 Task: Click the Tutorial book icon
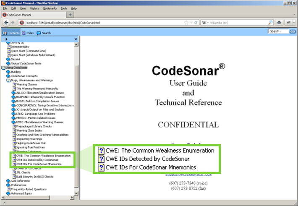pyautogui.click(x=8, y=59)
